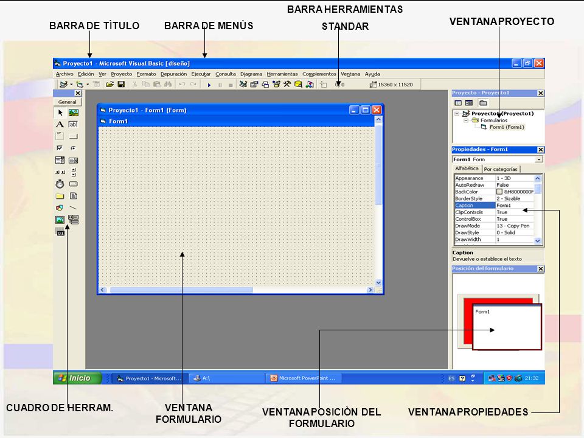Screen dimensions: 584x438
Task: Select Form1 (Form1) in project tree
Action: point(507,127)
